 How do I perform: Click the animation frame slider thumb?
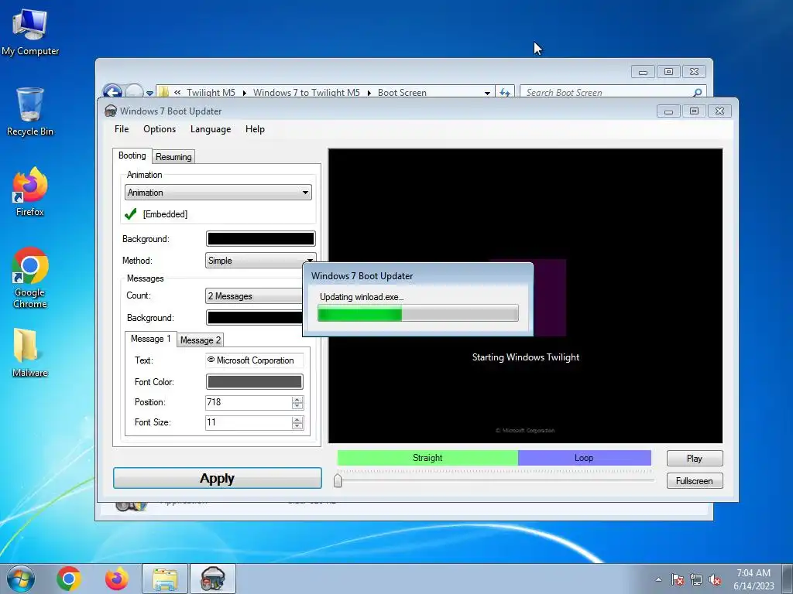[338, 480]
